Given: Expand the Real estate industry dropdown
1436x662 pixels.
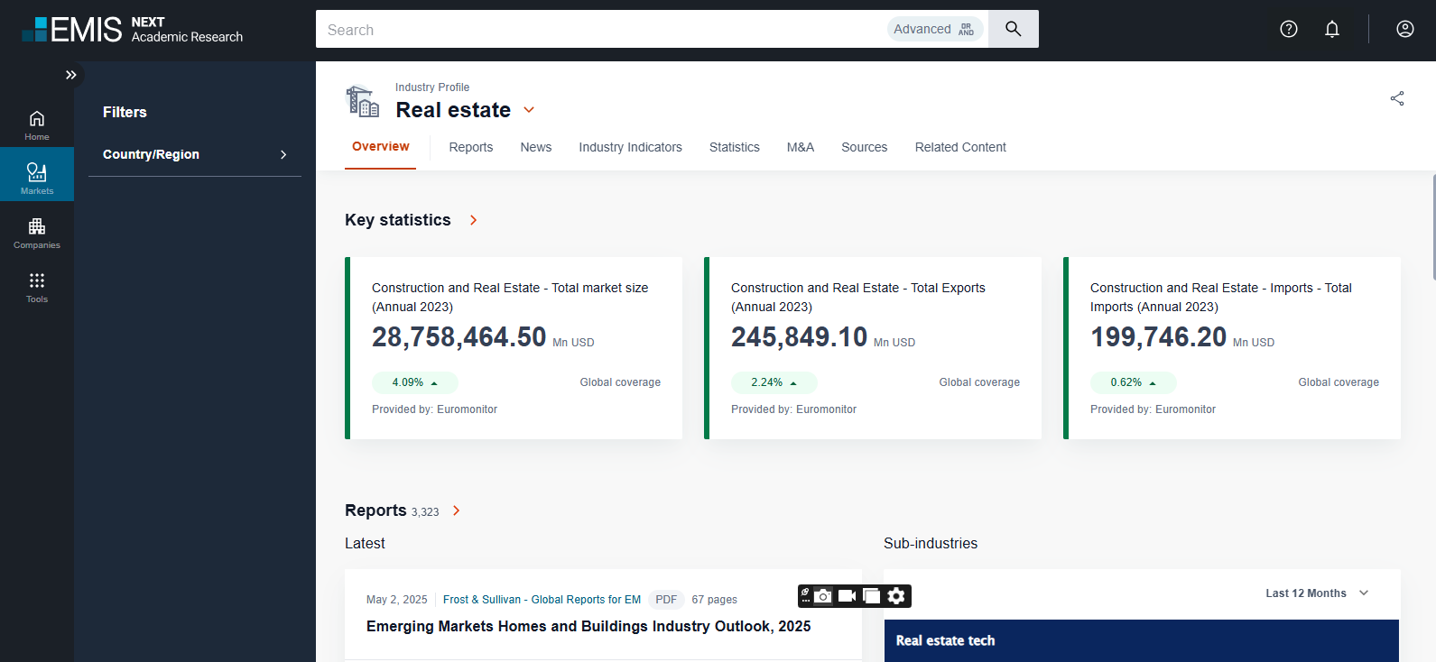Looking at the screenshot, I should pos(529,110).
